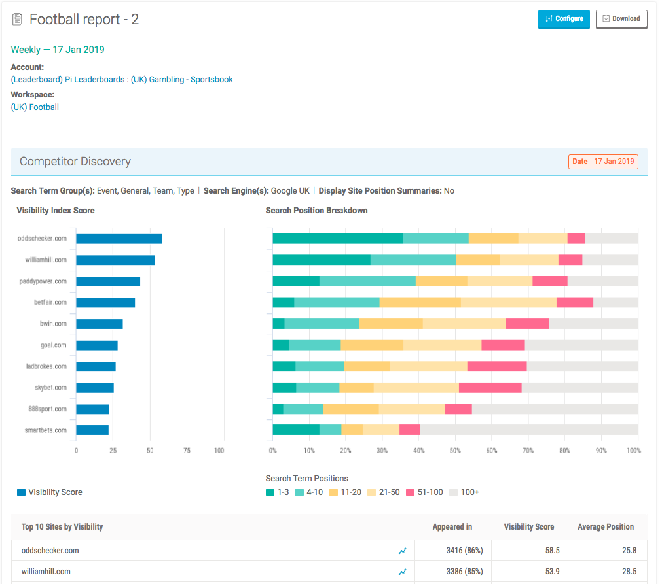Click betfair.com's orange 11-20 positions segment
This screenshot has width=662, height=584.
(x=420, y=303)
